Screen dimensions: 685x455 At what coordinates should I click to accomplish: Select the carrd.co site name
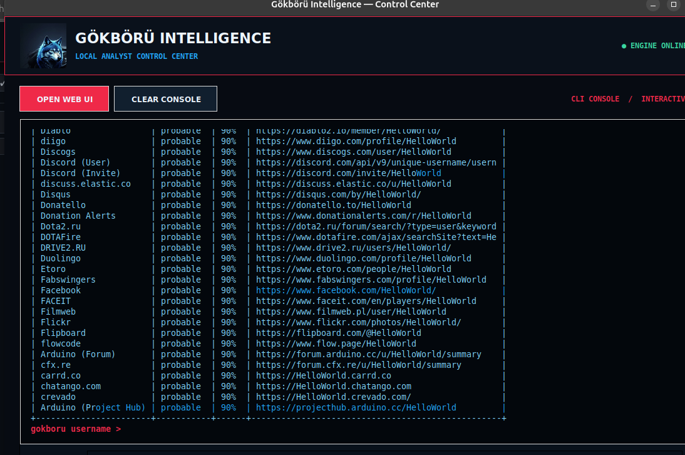[x=61, y=375]
